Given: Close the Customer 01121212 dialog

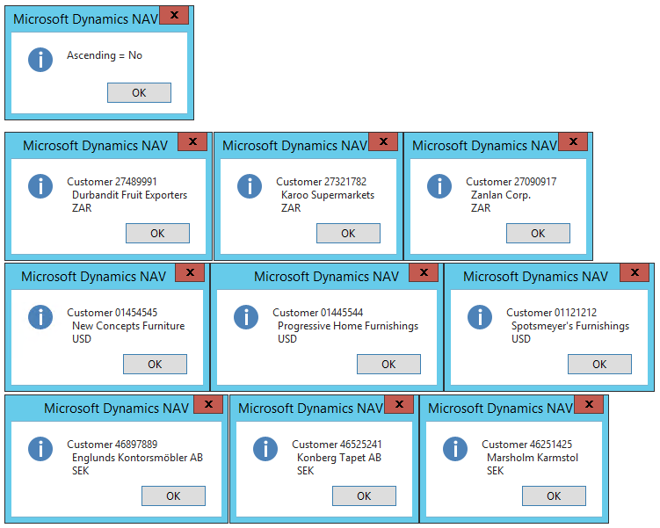Looking at the screenshot, I should click(x=635, y=272).
